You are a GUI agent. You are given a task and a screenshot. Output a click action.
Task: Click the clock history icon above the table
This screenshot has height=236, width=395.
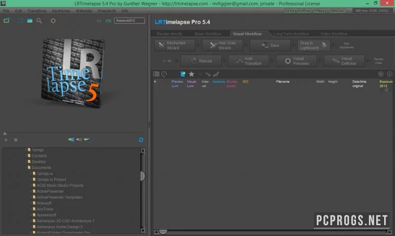click(164, 74)
